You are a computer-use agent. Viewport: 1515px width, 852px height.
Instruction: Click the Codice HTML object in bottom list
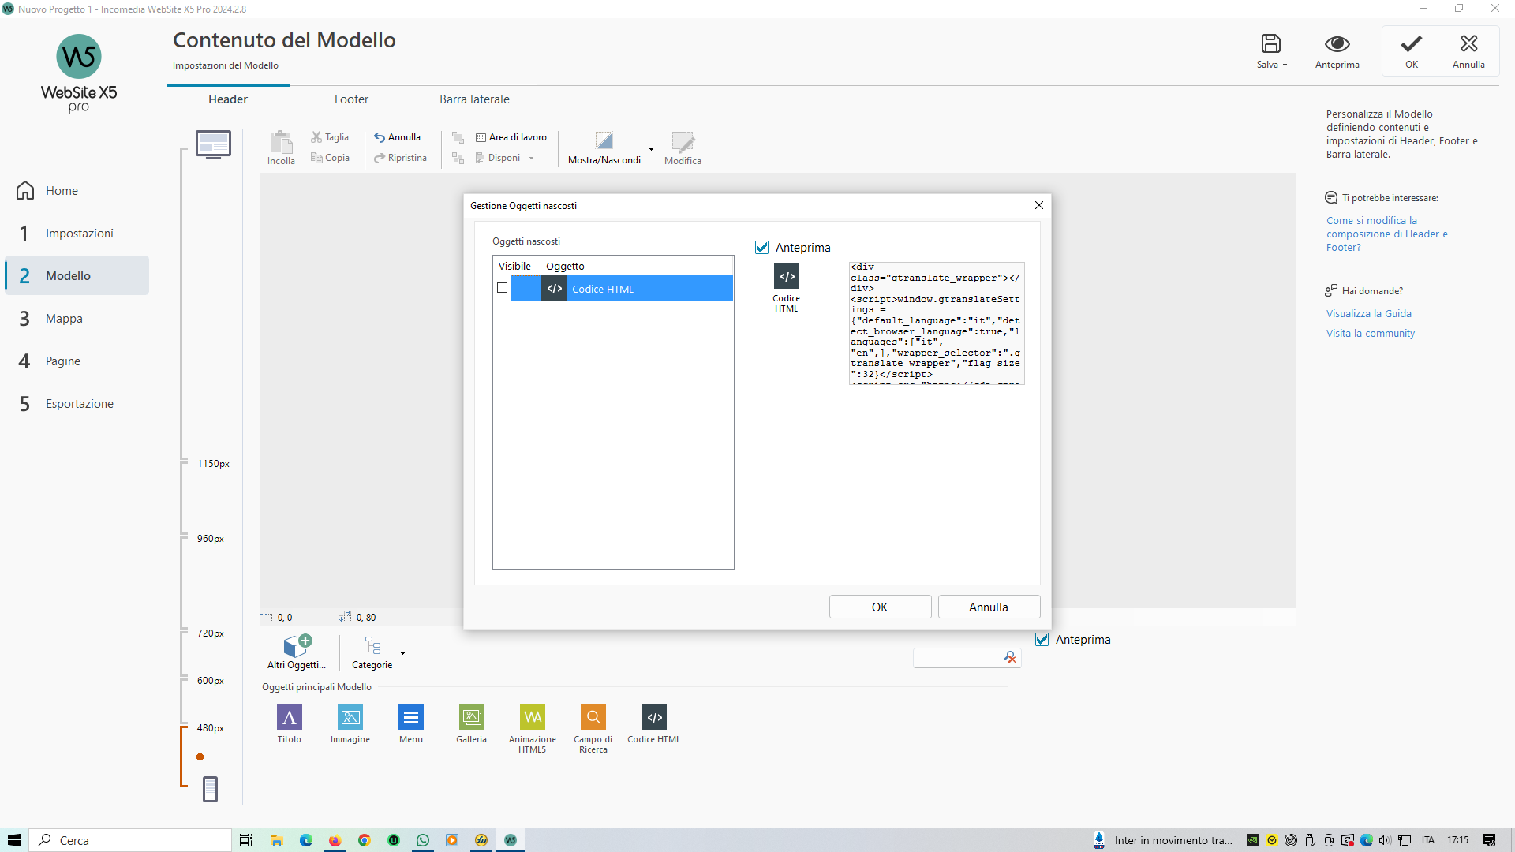[653, 717]
